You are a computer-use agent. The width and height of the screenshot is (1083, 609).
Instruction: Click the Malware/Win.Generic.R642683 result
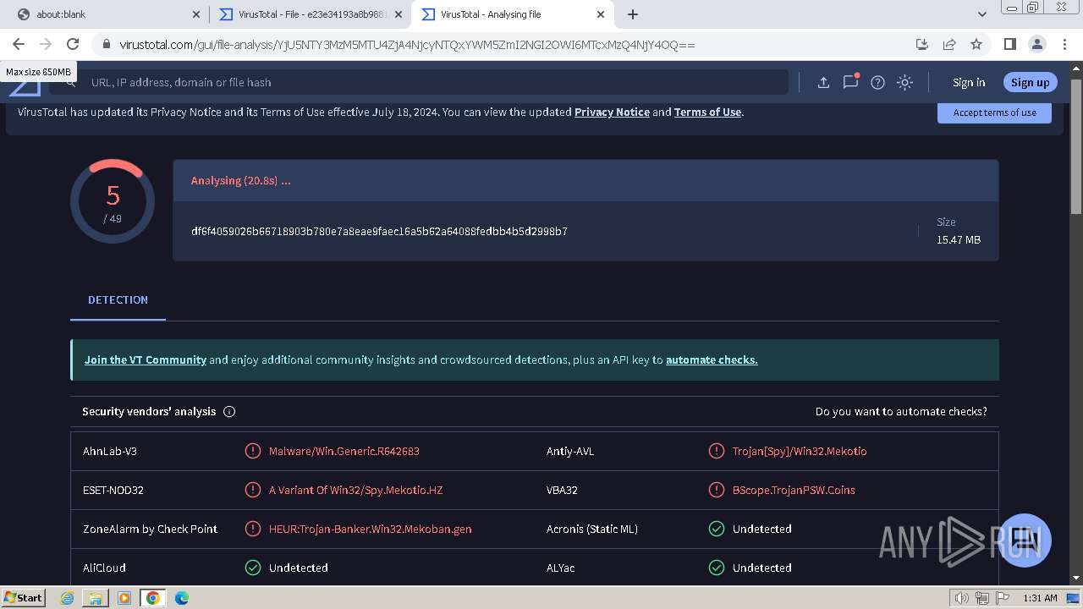click(344, 451)
